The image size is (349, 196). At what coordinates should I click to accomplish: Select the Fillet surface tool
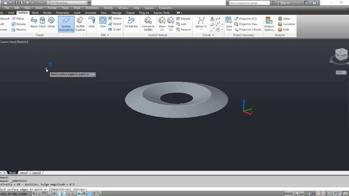(x=92, y=22)
